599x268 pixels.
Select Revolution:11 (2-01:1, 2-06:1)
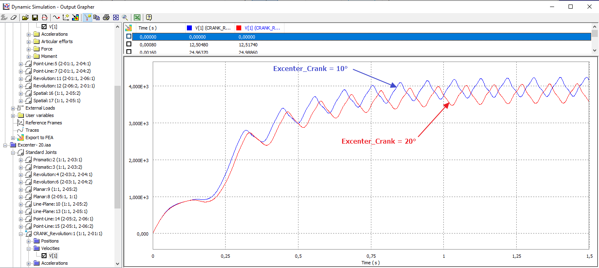[64, 78]
